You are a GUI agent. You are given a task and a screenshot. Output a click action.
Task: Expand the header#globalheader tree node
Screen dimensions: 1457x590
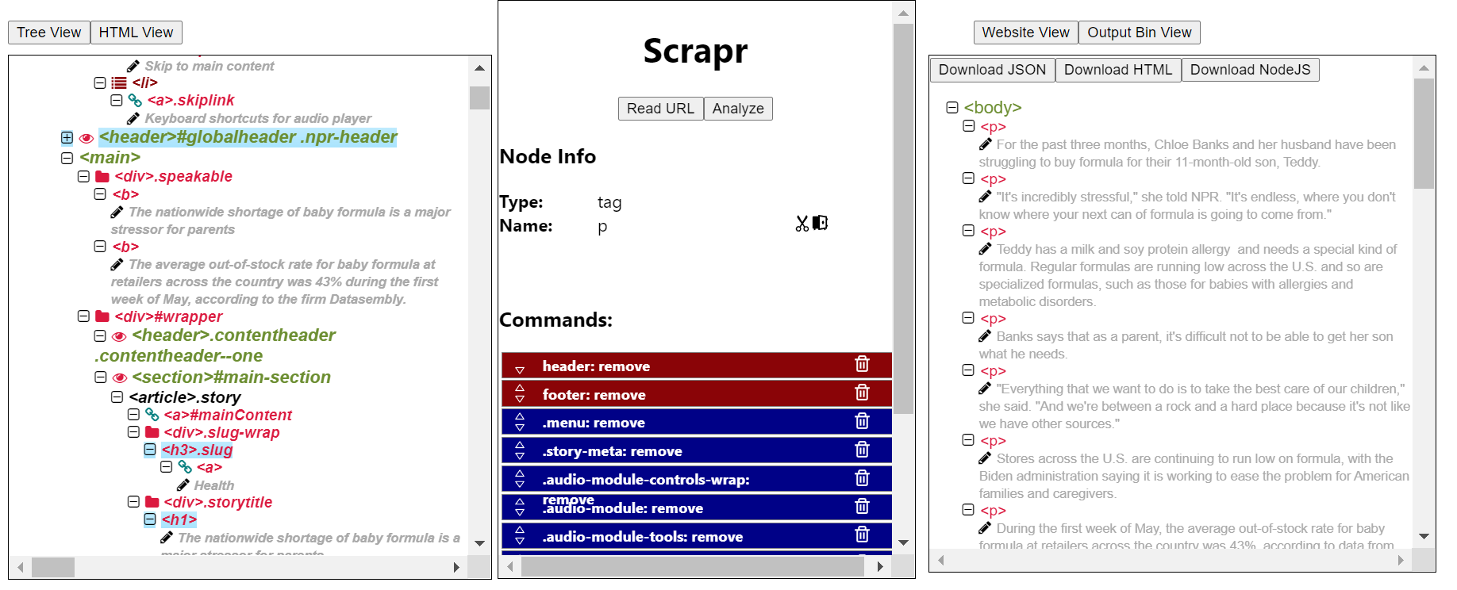(x=67, y=138)
